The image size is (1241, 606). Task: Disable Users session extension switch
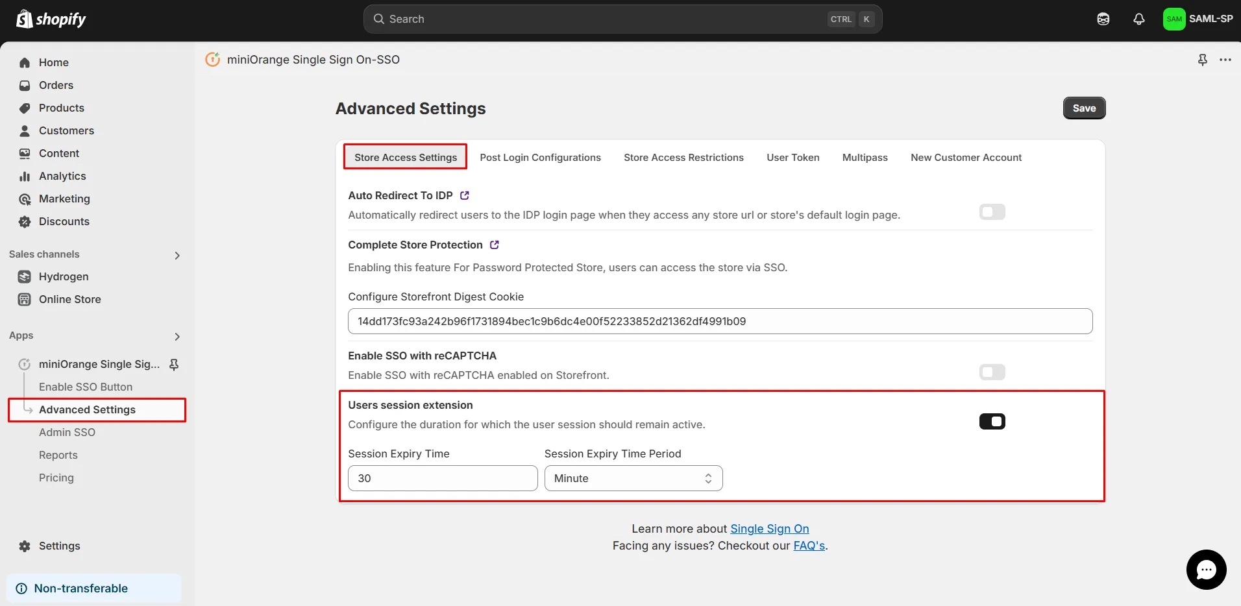992,422
